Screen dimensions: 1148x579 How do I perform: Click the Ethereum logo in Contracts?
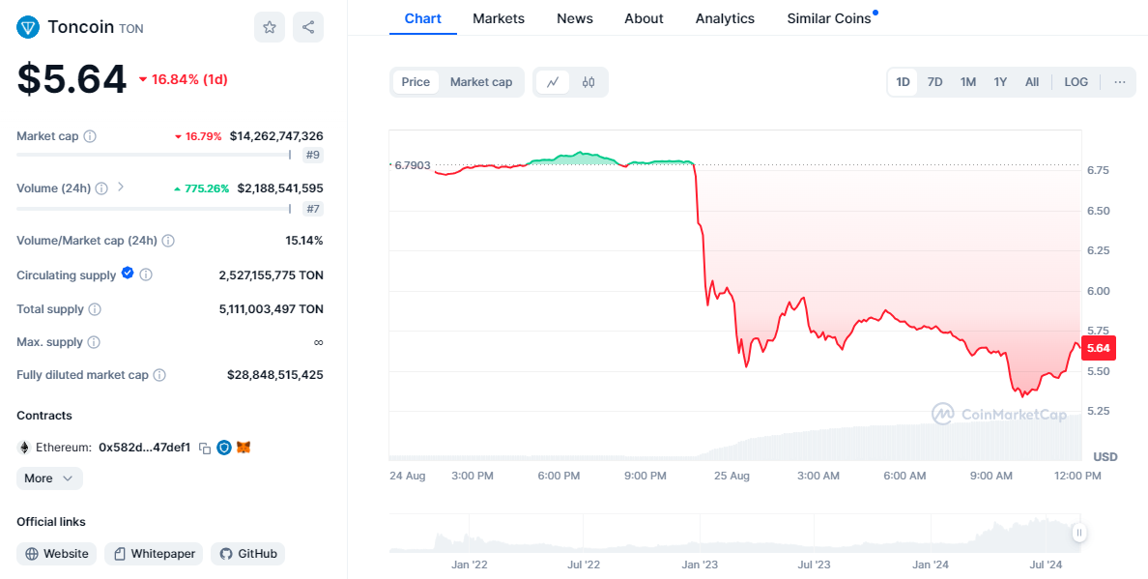click(x=24, y=448)
